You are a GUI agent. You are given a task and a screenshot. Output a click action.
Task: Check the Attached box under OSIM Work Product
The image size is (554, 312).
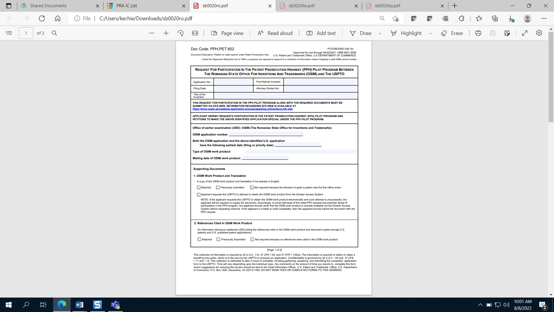[199, 187]
